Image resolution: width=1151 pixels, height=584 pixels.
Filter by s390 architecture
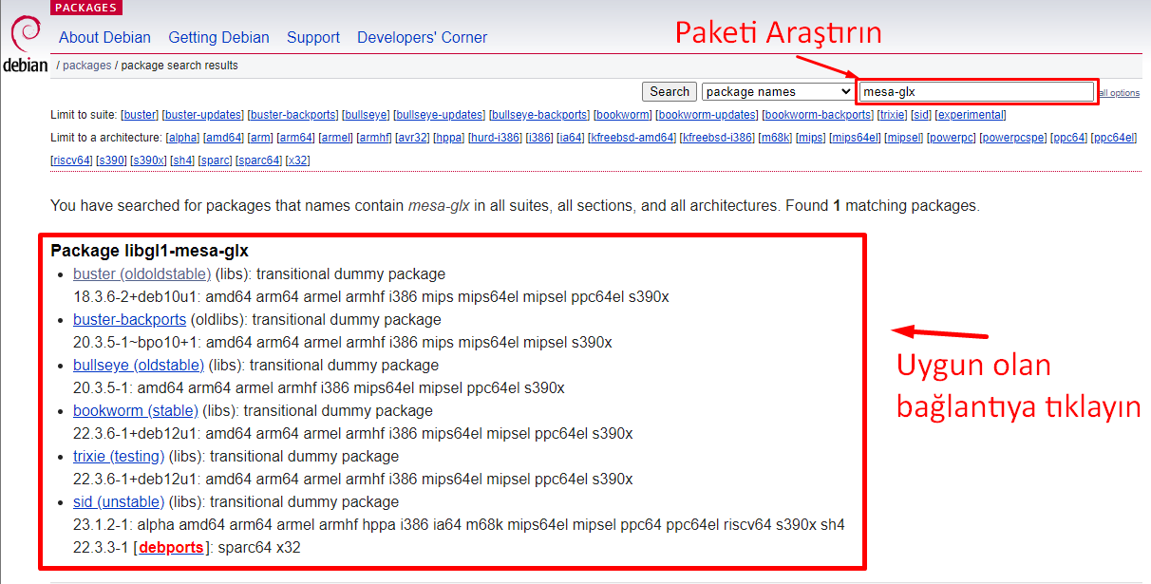click(112, 160)
